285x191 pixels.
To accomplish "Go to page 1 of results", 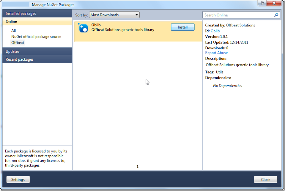I will point(138,166).
